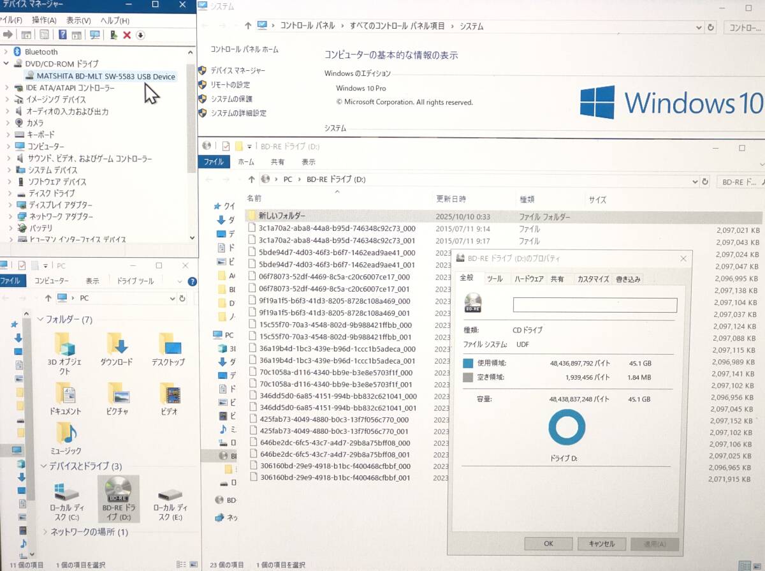Collapse the デバイスとドライブ (3) group
Screen dimensions: 765x571
tap(43, 466)
